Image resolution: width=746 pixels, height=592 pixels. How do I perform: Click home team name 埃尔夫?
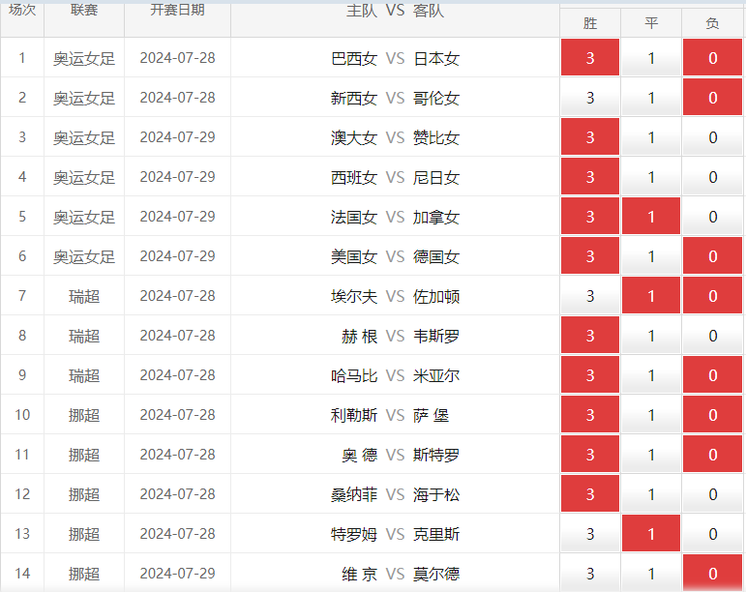coord(354,296)
